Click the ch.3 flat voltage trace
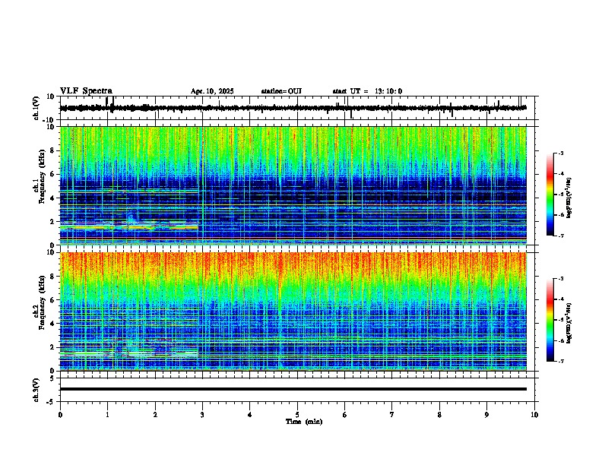The width and height of the screenshot is (602, 465). pos(293,389)
